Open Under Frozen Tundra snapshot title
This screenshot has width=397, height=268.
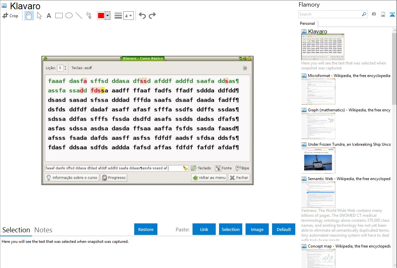point(349,144)
